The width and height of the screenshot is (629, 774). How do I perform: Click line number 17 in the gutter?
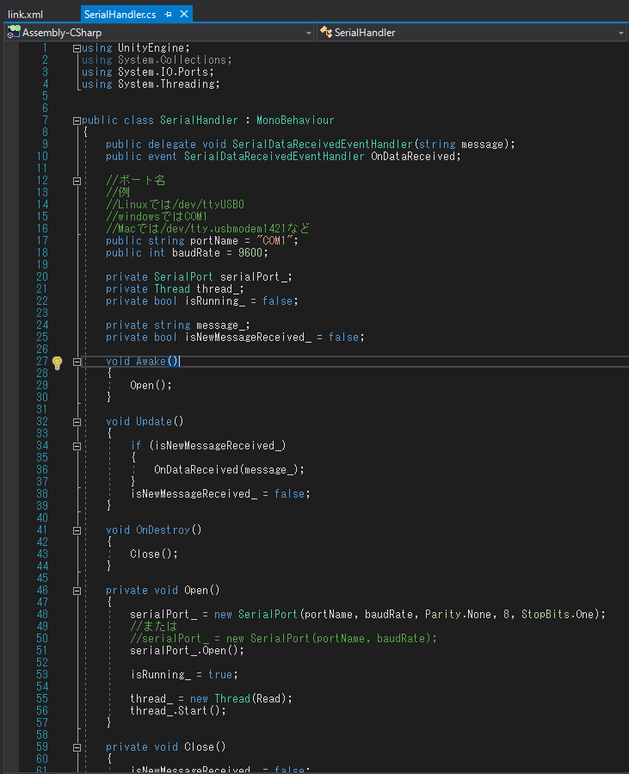[42, 240]
